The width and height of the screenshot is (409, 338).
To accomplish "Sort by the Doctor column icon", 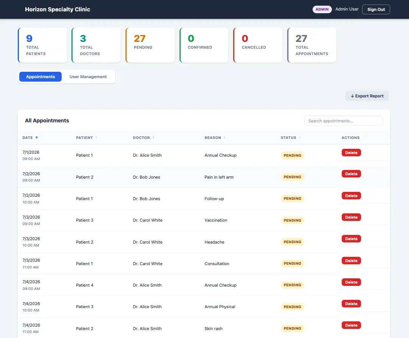I will (153, 137).
